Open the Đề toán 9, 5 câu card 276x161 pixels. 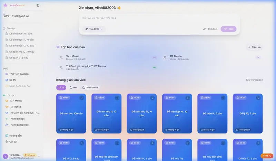[213, 114]
